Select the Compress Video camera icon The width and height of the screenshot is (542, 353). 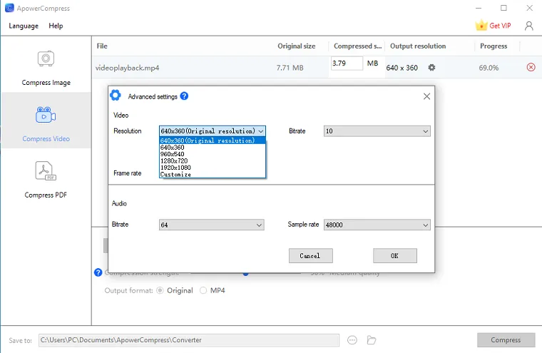[46, 115]
